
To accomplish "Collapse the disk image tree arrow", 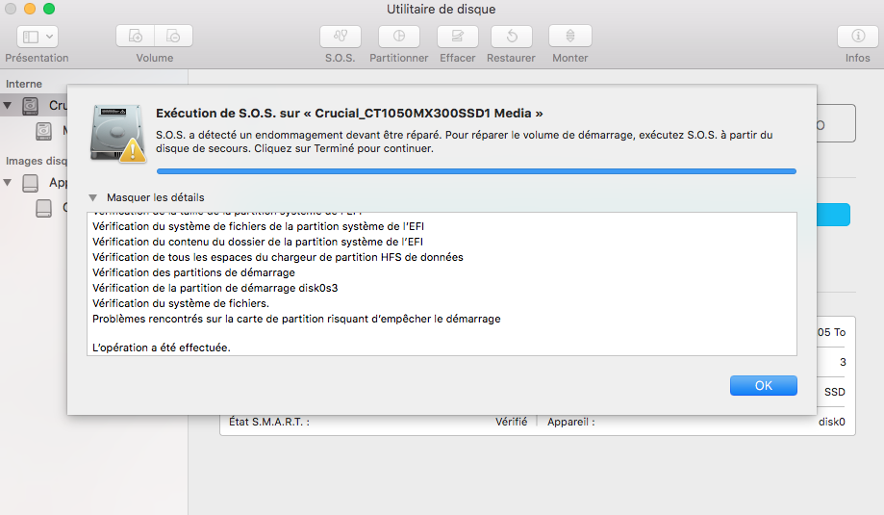I will (9, 182).
